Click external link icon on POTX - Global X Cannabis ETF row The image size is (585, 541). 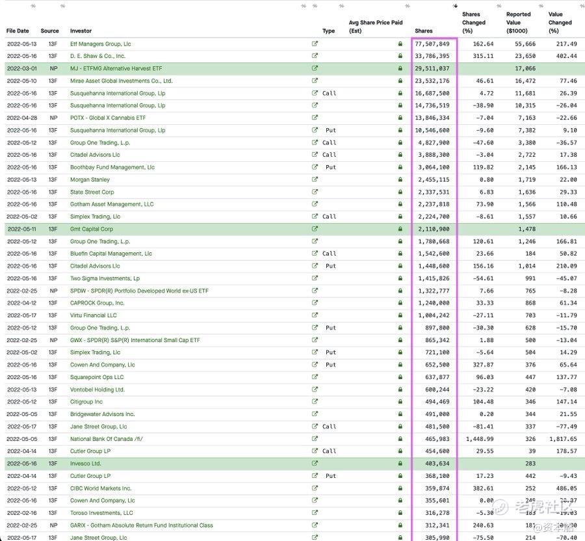tap(315, 118)
